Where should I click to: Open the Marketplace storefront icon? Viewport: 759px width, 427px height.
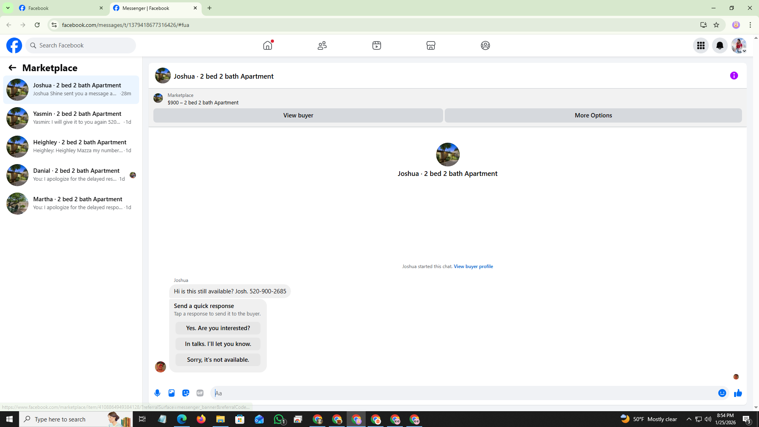click(431, 45)
